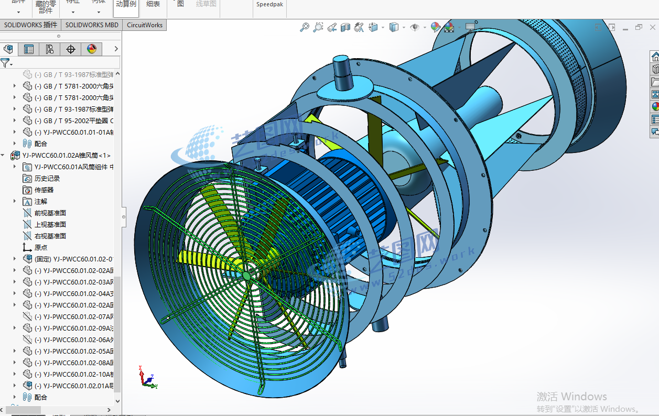659x416 pixels.
Task: Open the Hide/Show Items dropdown arrow
Action: [424, 27]
